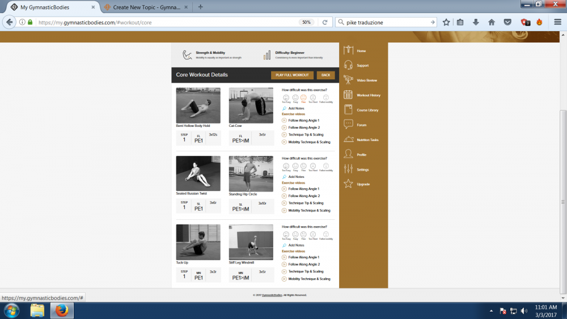
Task: Open Stiff Leg Windmill thumbnail
Action: click(x=251, y=242)
